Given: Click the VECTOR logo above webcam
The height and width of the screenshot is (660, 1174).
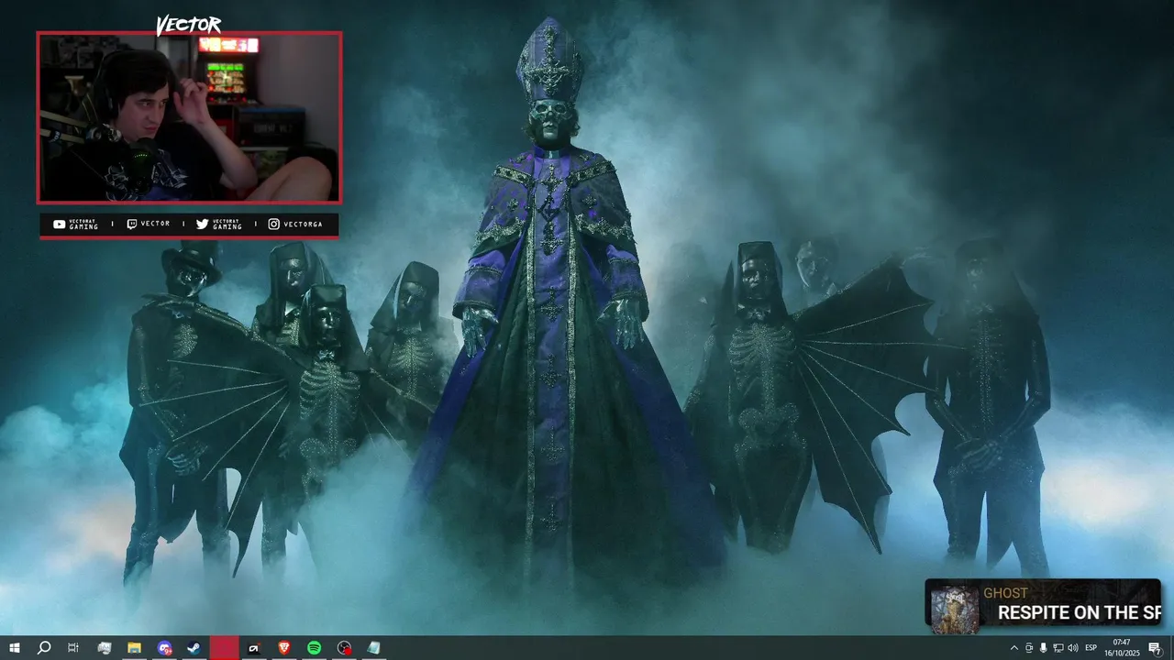Looking at the screenshot, I should click(x=188, y=25).
